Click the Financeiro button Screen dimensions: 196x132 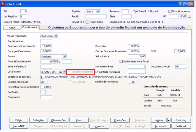point(140,120)
